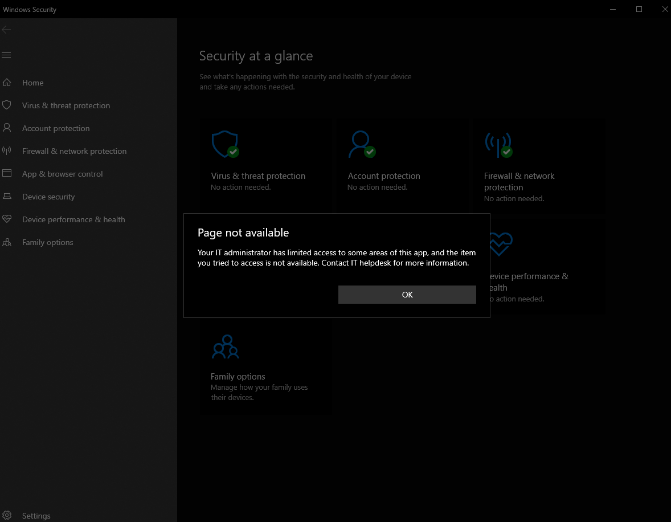671x522 pixels.
Task: Click the antenna icon for Firewall & network protection in sidebar
Action: click(x=7, y=150)
